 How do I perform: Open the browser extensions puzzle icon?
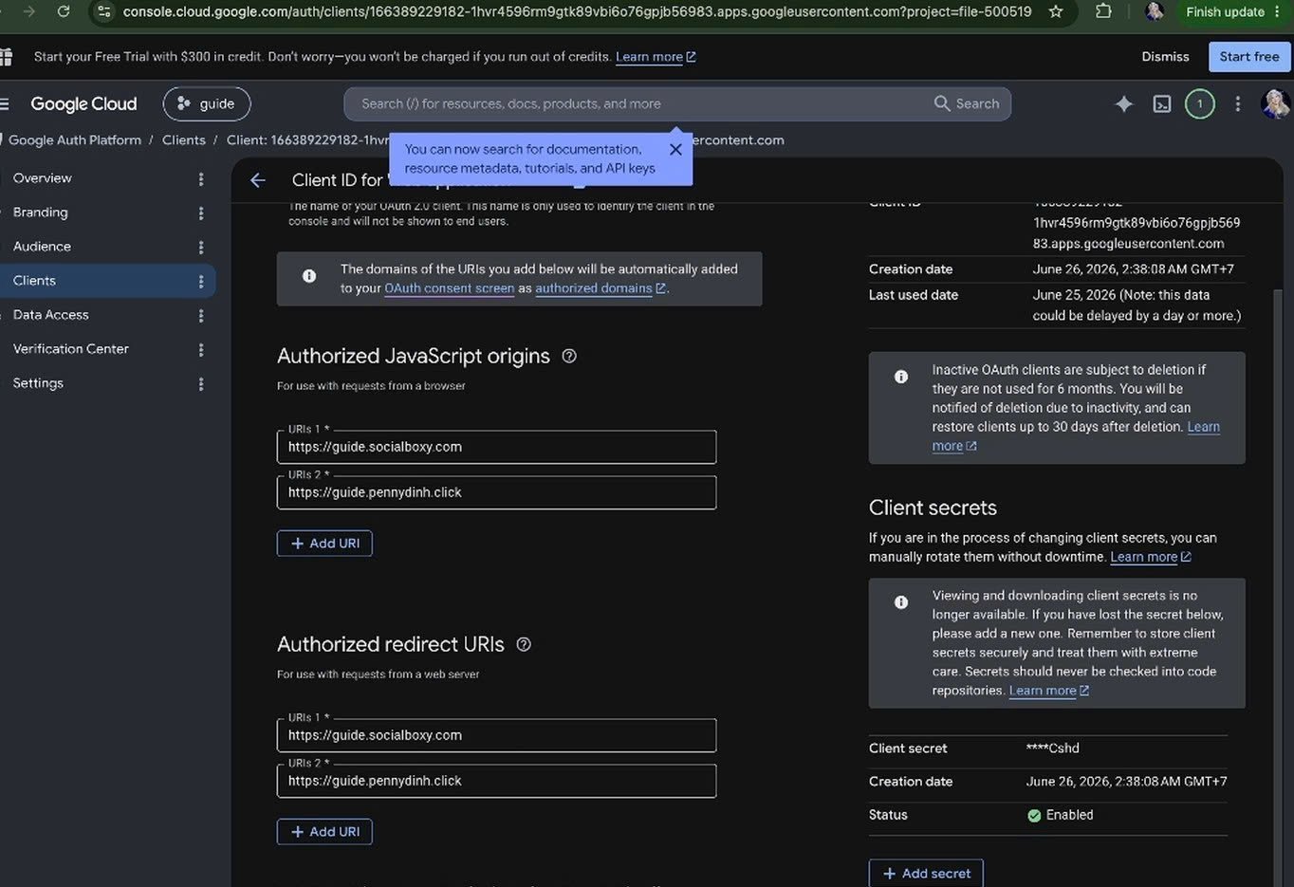pos(1103,11)
